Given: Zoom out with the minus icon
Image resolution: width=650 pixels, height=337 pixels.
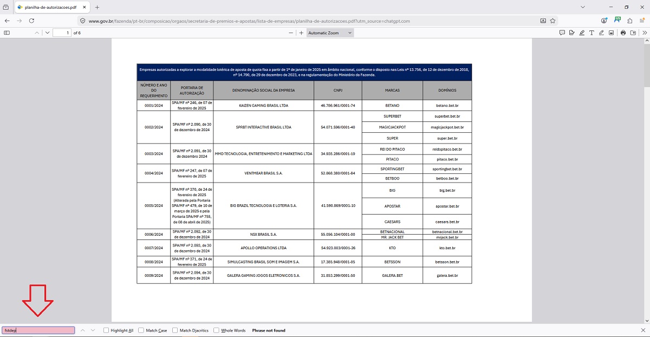Looking at the screenshot, I should point(292,33).
